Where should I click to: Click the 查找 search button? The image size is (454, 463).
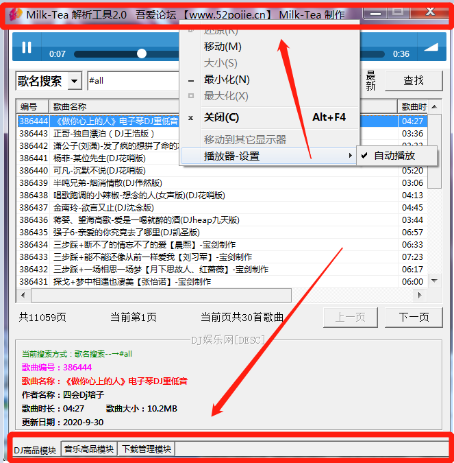414,81
